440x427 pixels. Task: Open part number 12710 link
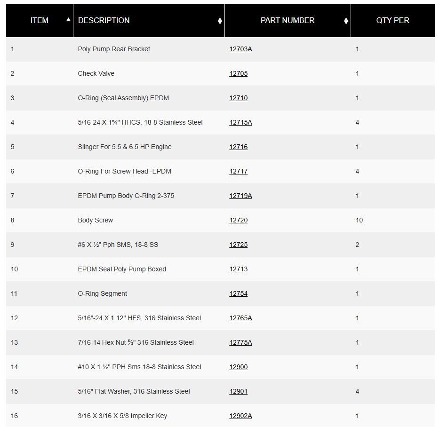pos(238,98)
